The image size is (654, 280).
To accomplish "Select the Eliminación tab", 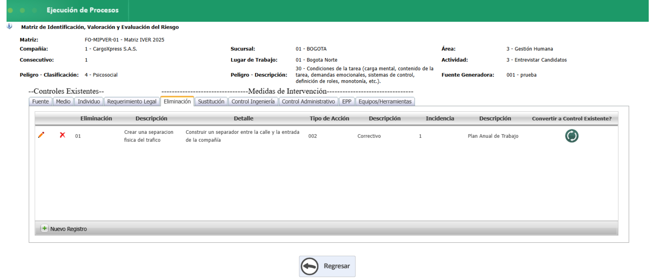I will coord(177,102).
